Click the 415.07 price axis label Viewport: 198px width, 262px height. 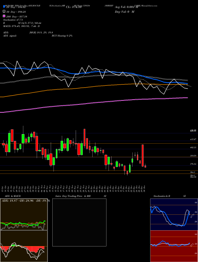tap(193, 139)
